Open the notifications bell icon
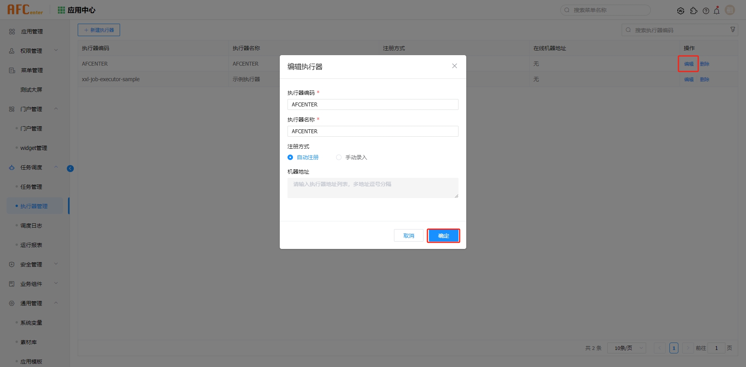Screen dimensions: 746x367 pos(717,10)
